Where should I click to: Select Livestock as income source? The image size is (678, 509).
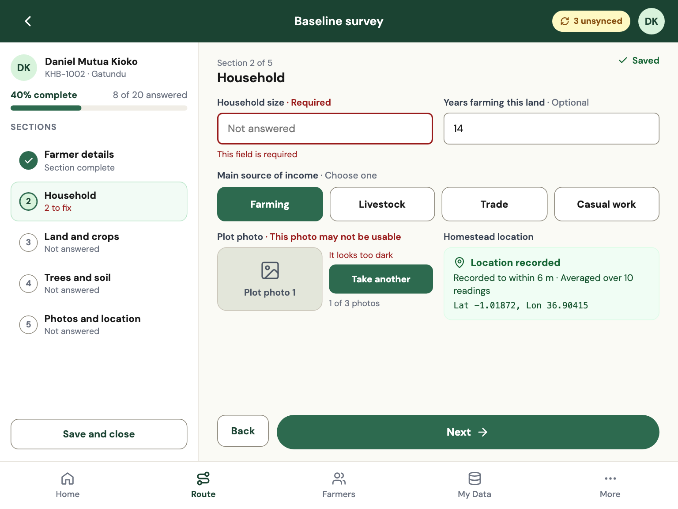(x=382, y=204)
